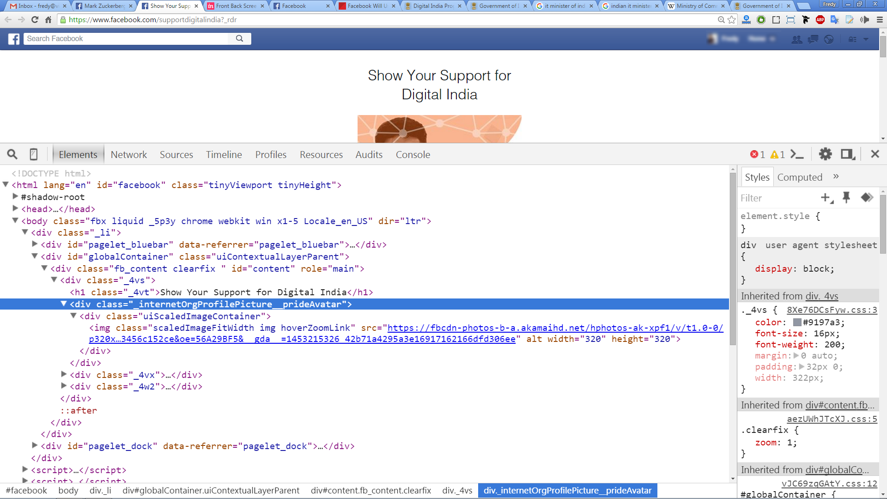Image resolution: width=887 pixels, height=499 pixels.
Task: Toggle device toolbar mobile icon
Action: point(34,154)
